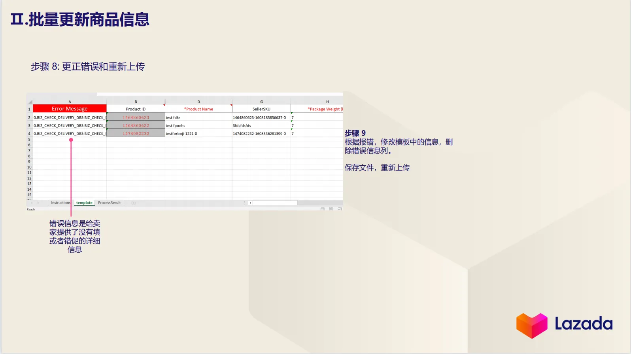
Task: Click the Select All corner triangle
Action: point(30,102)
